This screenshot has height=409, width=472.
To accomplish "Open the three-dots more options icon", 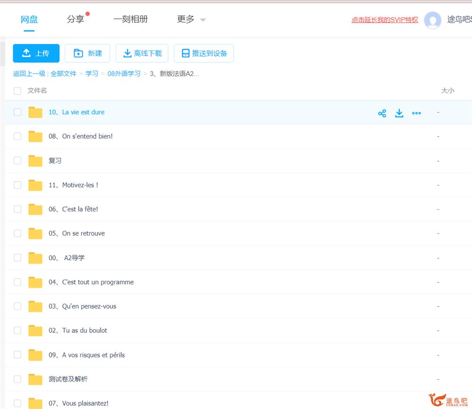I will pos(416,113).
